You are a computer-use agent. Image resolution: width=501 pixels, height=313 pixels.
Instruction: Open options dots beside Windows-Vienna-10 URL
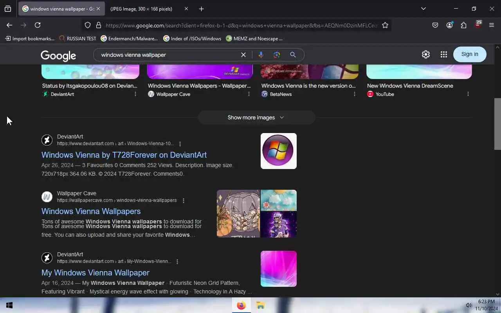[x=180, y=144]
